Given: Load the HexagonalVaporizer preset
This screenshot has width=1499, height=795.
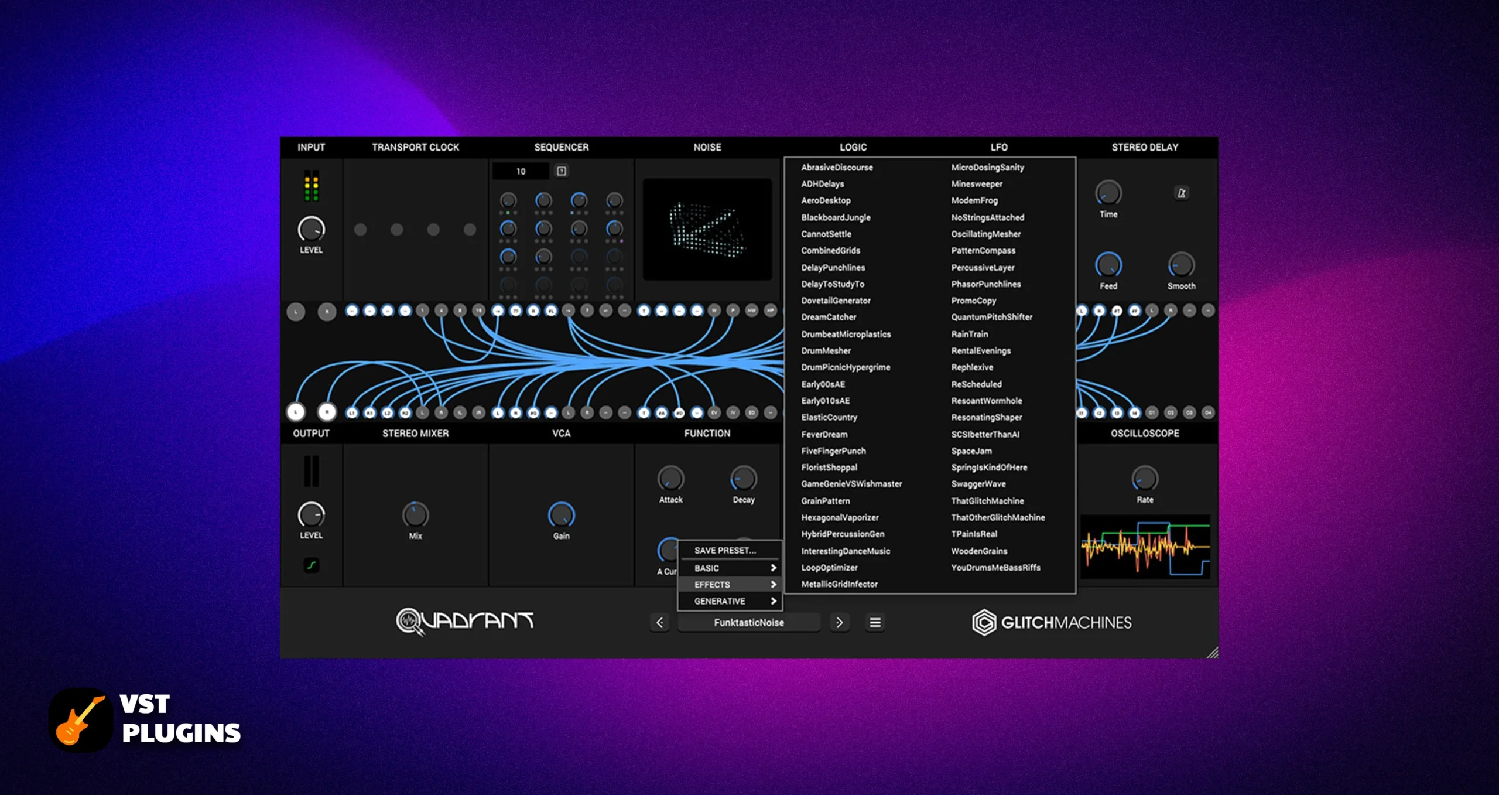Looking at the screenshot, I should (x=840, y=517).
